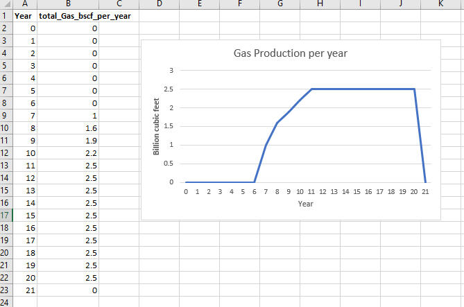The image size is (464, 307).
Task: Select row 24 header
Action: 6,302
